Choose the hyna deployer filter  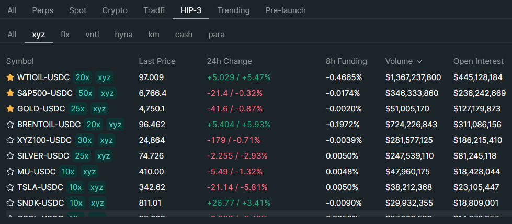click(123, 35)
